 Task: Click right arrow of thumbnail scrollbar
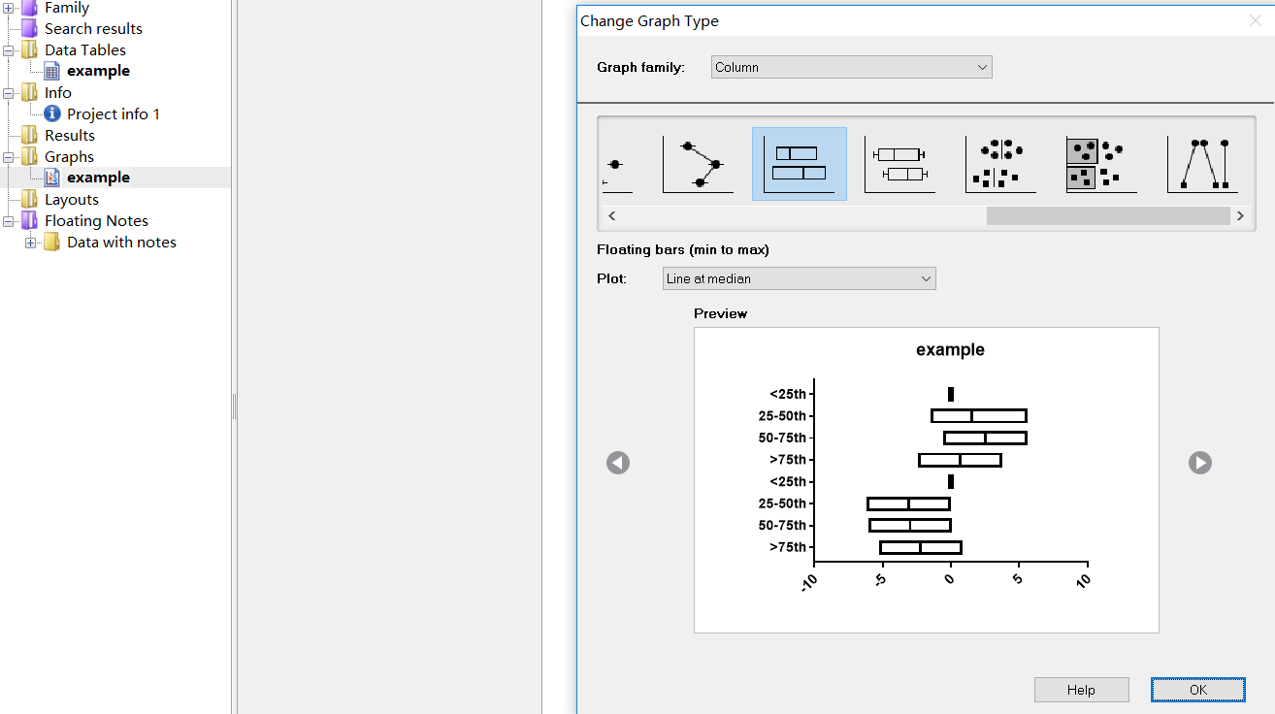1240,216
